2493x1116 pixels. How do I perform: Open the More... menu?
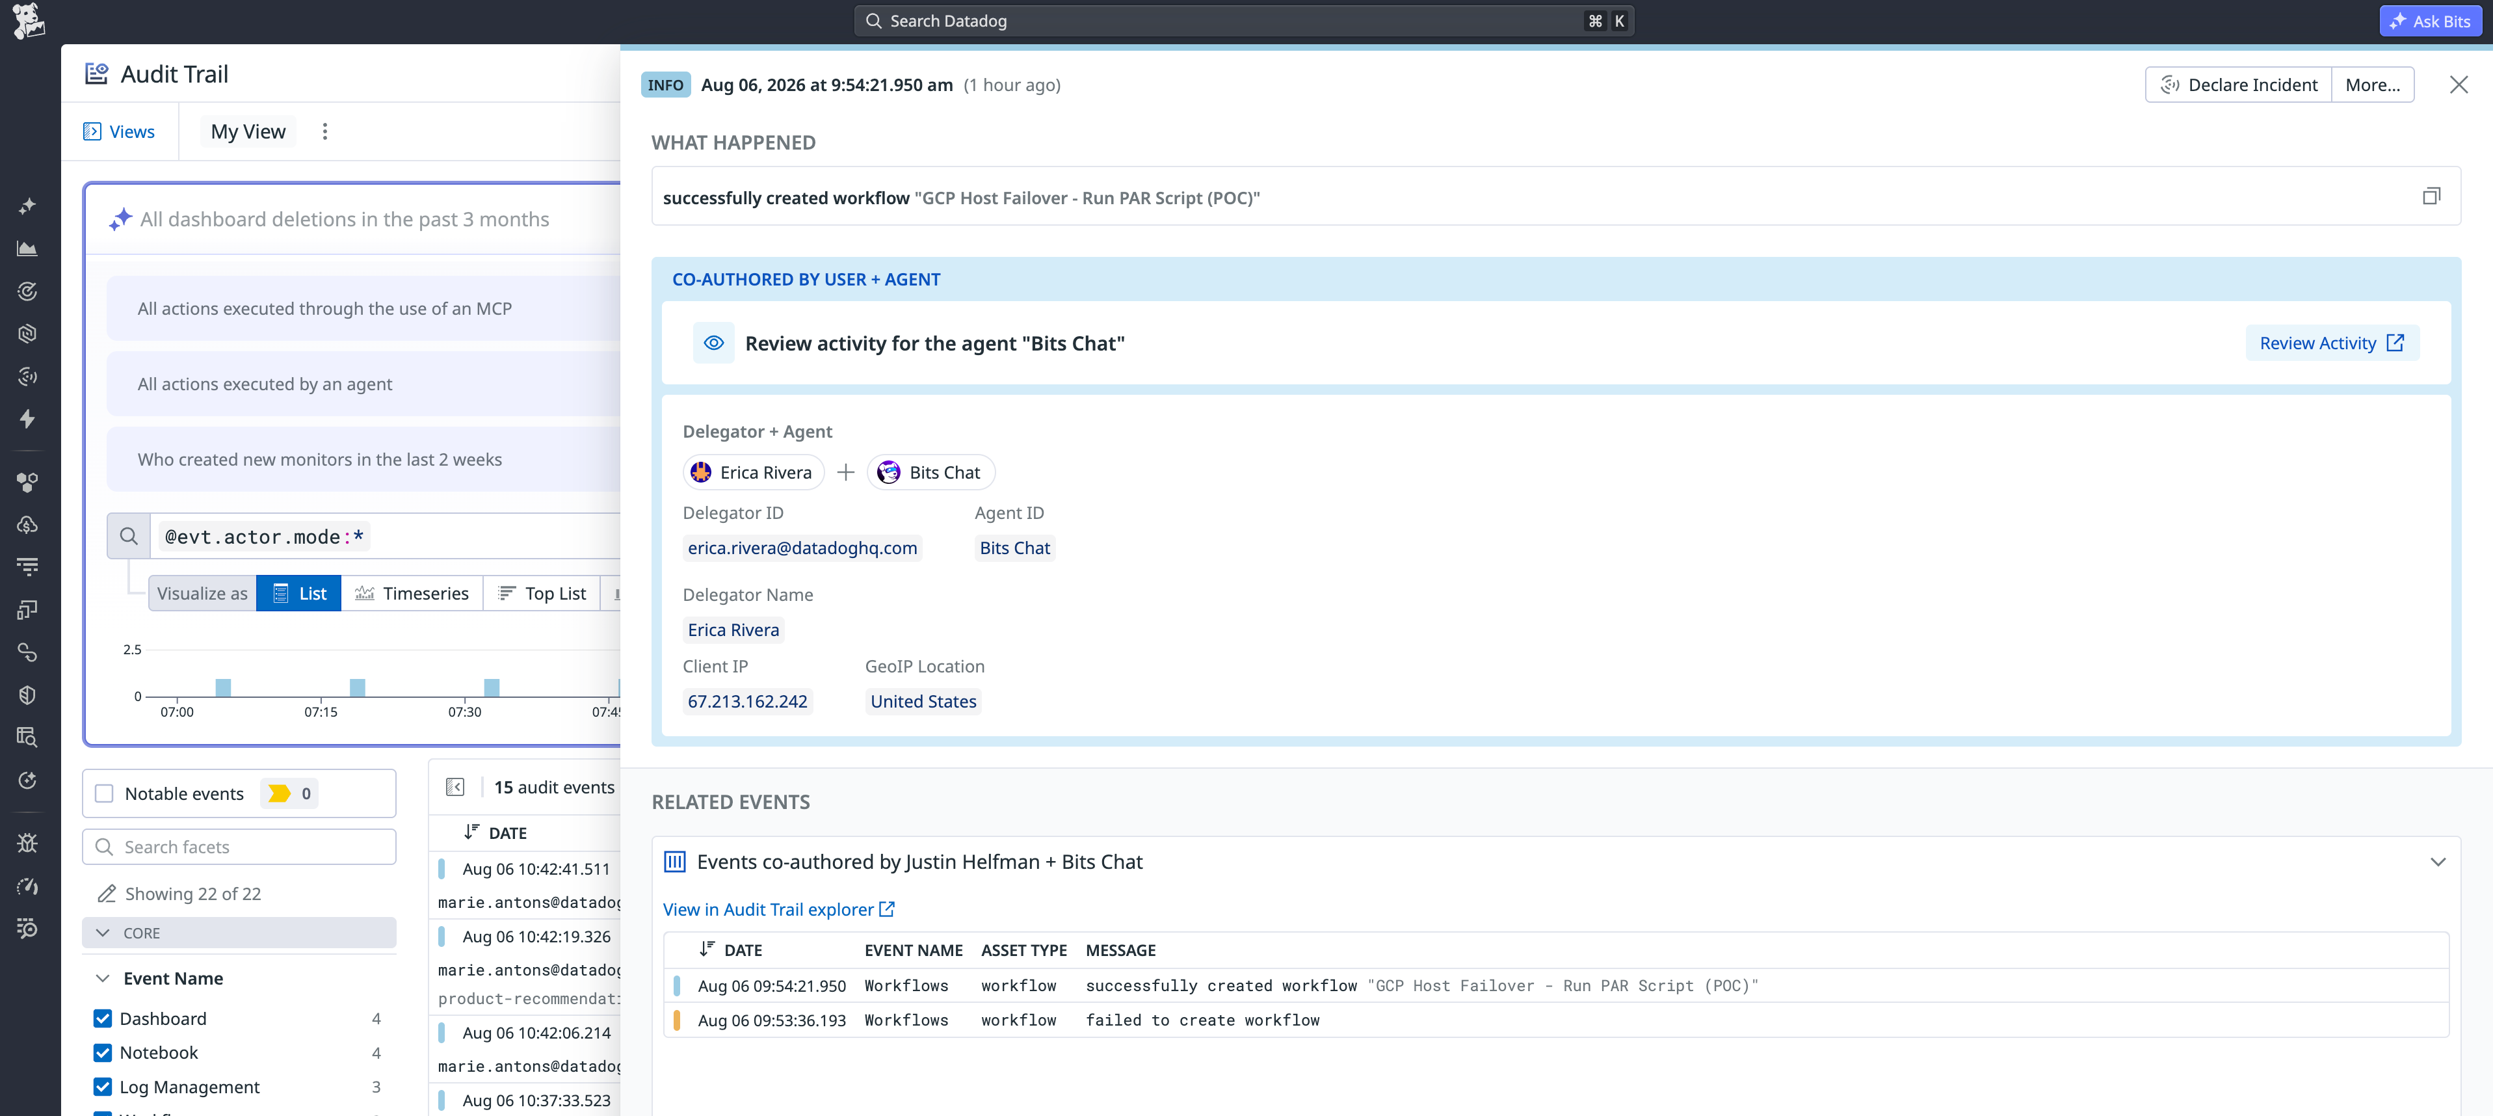2372,85
